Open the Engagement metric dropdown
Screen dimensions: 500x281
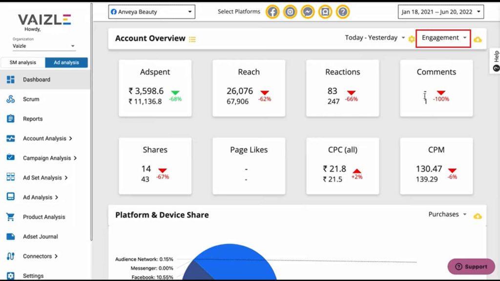[x=443, y=38]
